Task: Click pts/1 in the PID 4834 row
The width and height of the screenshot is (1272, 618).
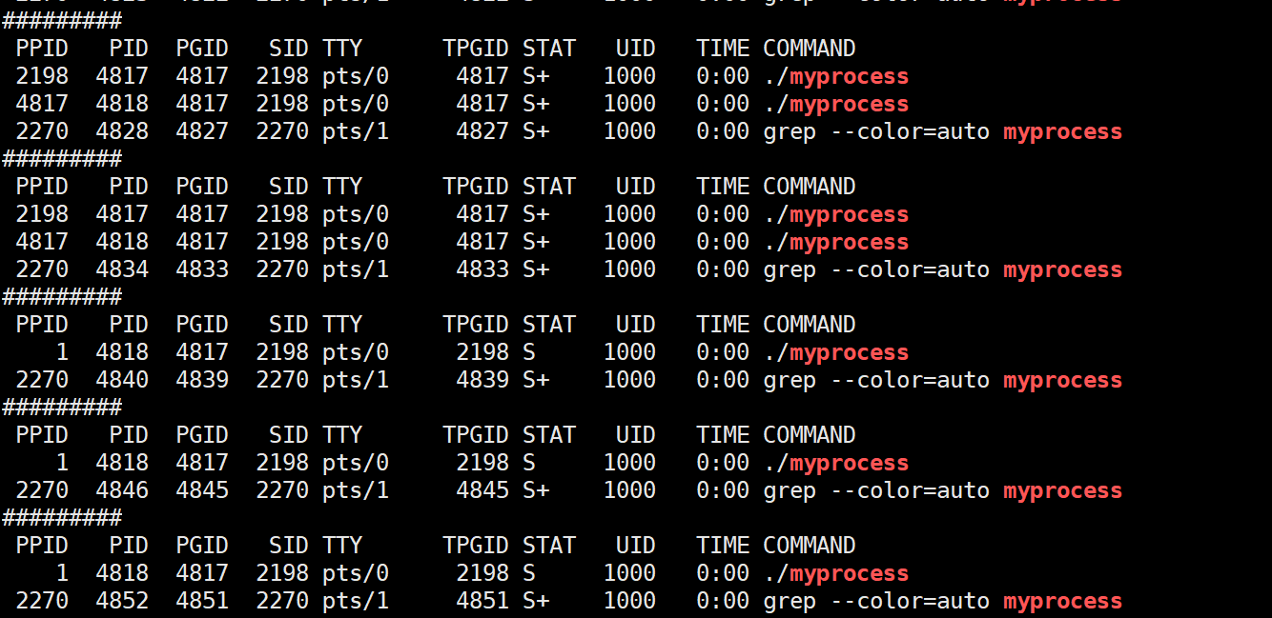Action: (356, 269)
